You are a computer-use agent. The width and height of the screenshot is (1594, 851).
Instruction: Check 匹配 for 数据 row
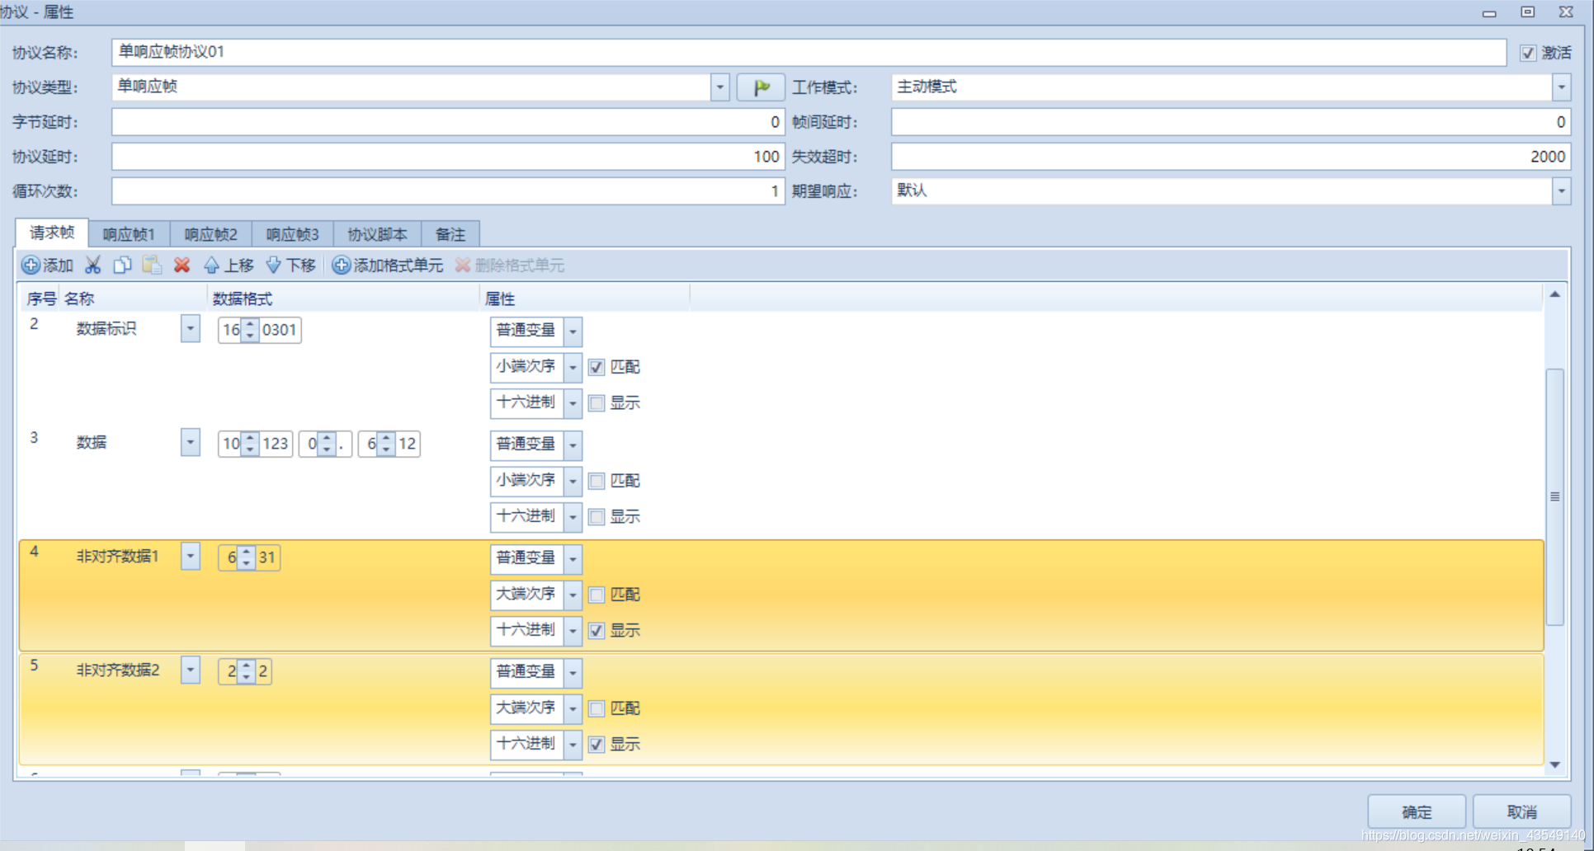(597, 481)
